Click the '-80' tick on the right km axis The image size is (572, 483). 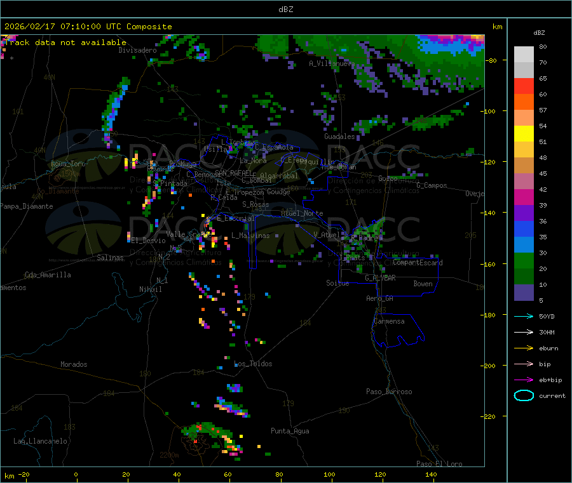[490, 60]
